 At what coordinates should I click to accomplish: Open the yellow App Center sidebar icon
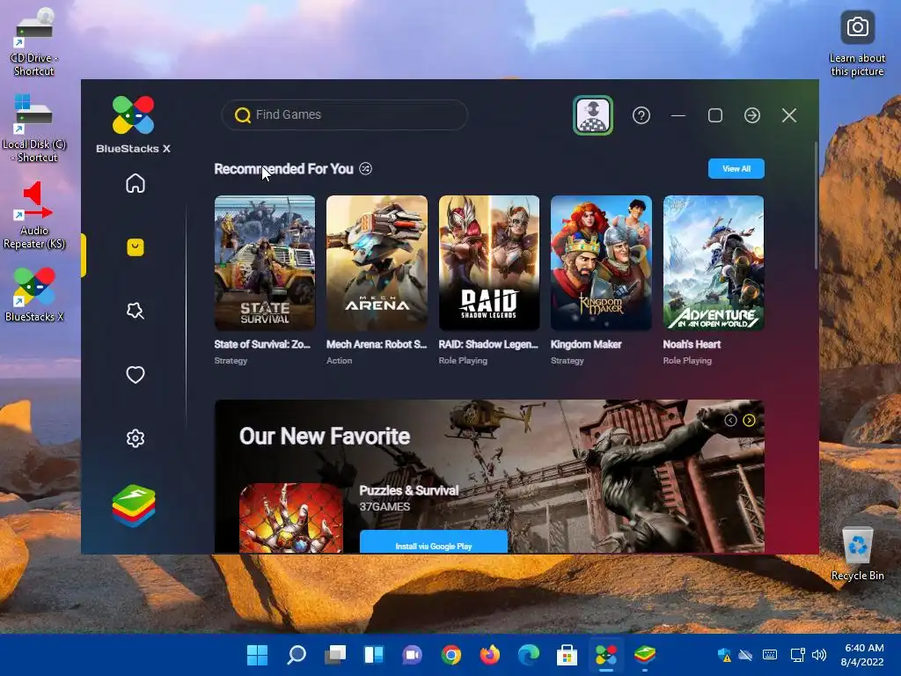click(135, 247)
